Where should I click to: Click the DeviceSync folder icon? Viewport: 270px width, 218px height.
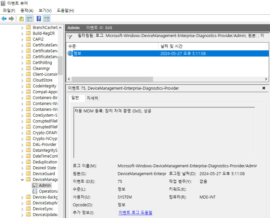click(x=28, y=209)
